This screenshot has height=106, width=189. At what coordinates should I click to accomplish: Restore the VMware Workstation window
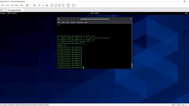coord(184,1)
